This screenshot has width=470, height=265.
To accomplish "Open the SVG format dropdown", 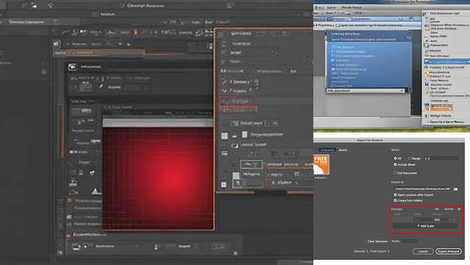I will [443, 220].
